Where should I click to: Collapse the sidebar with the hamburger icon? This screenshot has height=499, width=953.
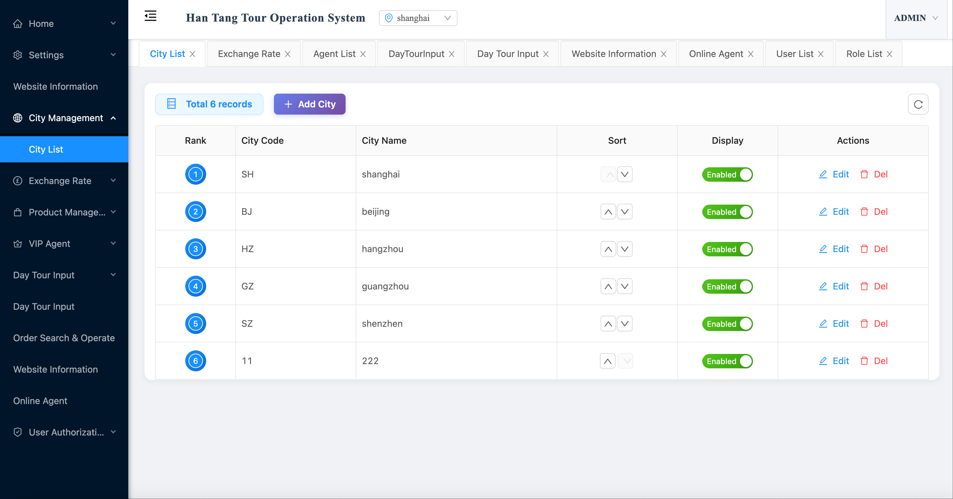(x=150, y=16)
